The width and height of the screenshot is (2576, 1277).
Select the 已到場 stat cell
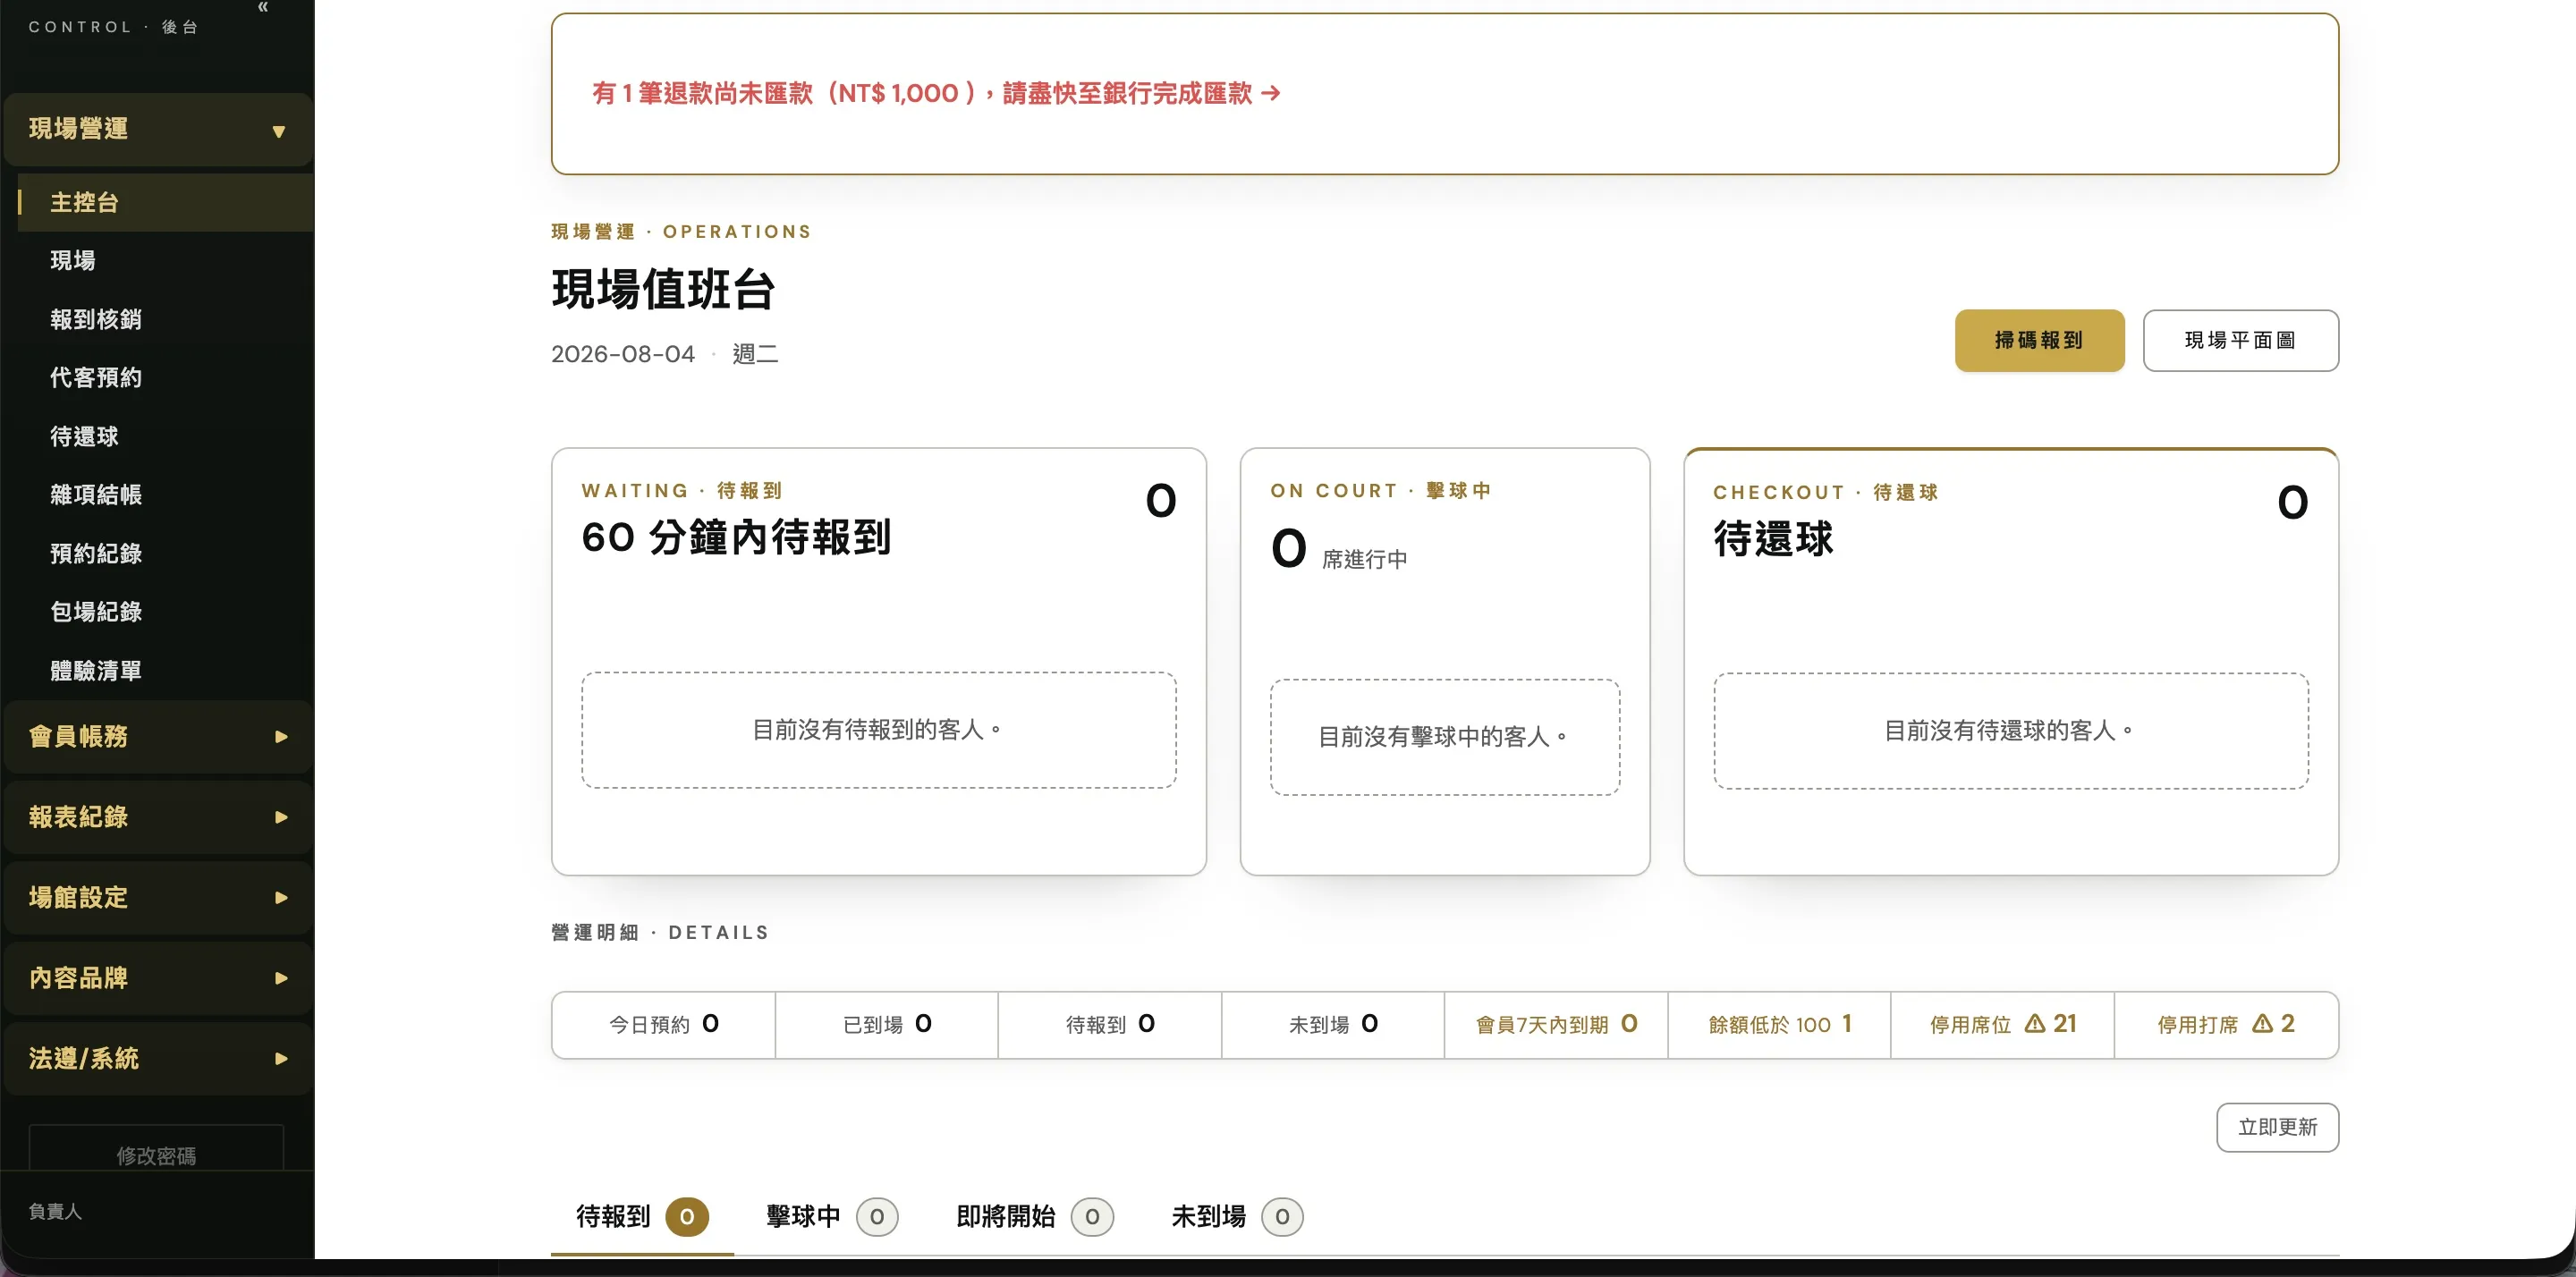(886, 1025)
